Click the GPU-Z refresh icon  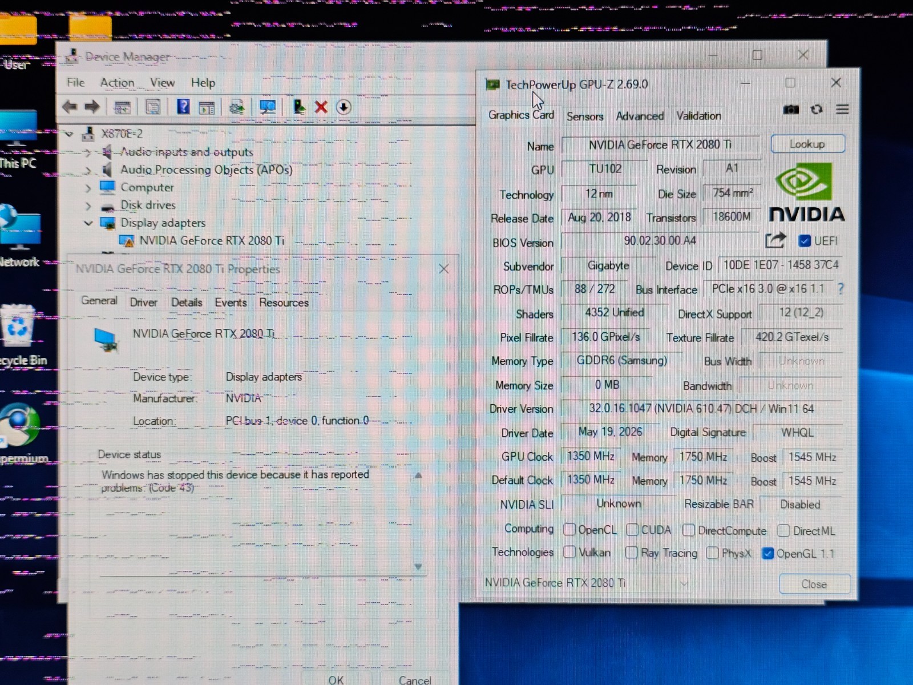[x=817, y=109]
